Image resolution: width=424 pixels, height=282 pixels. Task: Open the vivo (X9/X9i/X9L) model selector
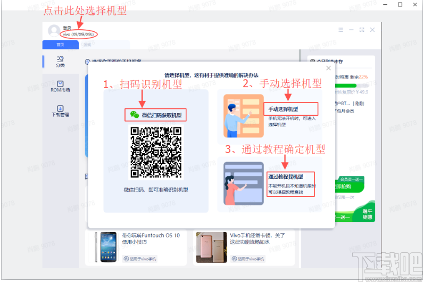point(78,35)
